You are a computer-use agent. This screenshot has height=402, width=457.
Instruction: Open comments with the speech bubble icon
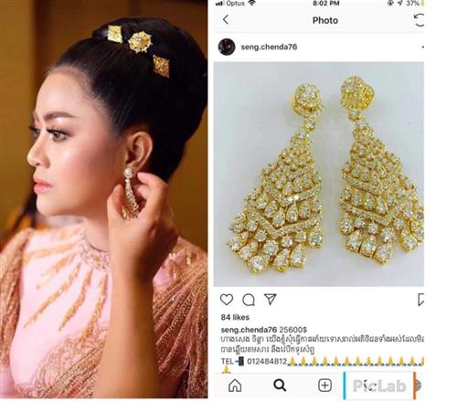(x=249, y=300)
